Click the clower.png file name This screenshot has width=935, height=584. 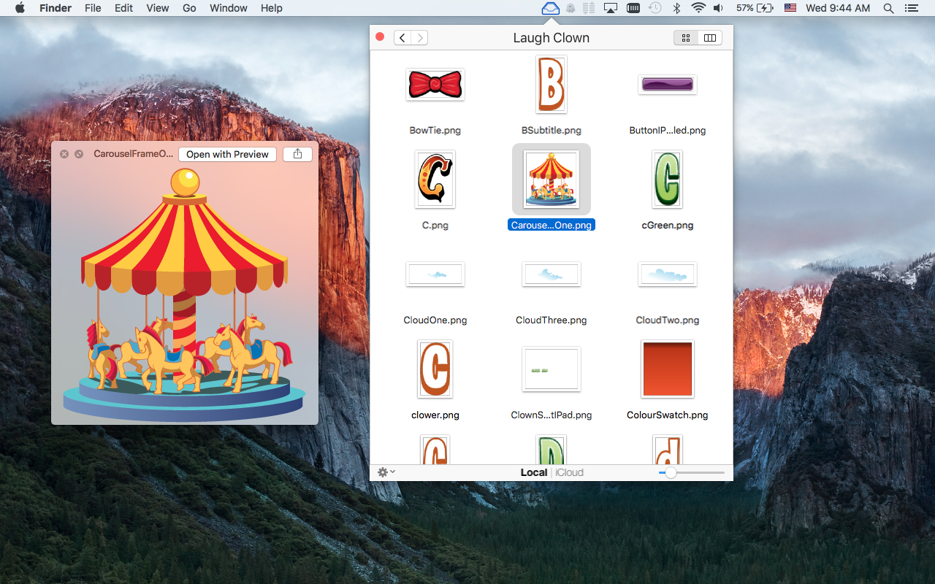[435, 415]
